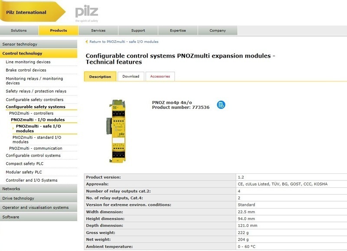Open the Accessories tab
The image size is (347, 251).
click(x=160, y=76)
